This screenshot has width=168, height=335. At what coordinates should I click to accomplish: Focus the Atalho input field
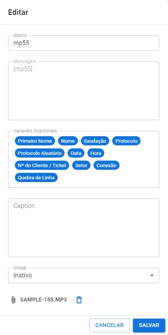[84, 43]
